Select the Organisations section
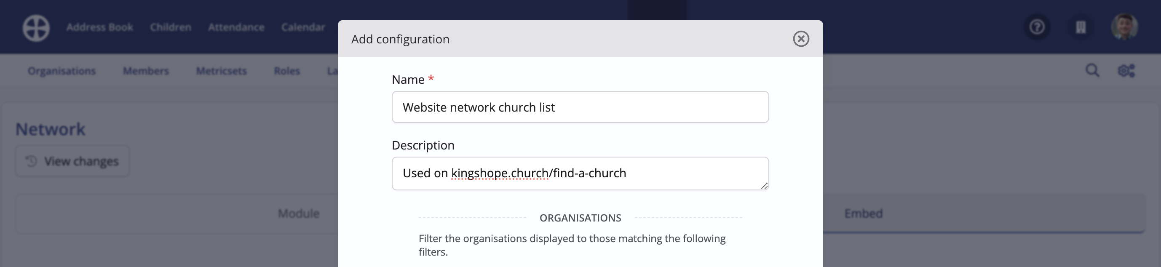The image size is (1161, 267). (x=62, y=71)
